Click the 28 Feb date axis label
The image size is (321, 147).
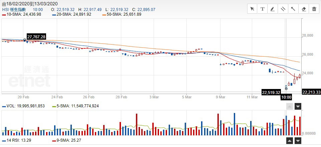point(121,97)
